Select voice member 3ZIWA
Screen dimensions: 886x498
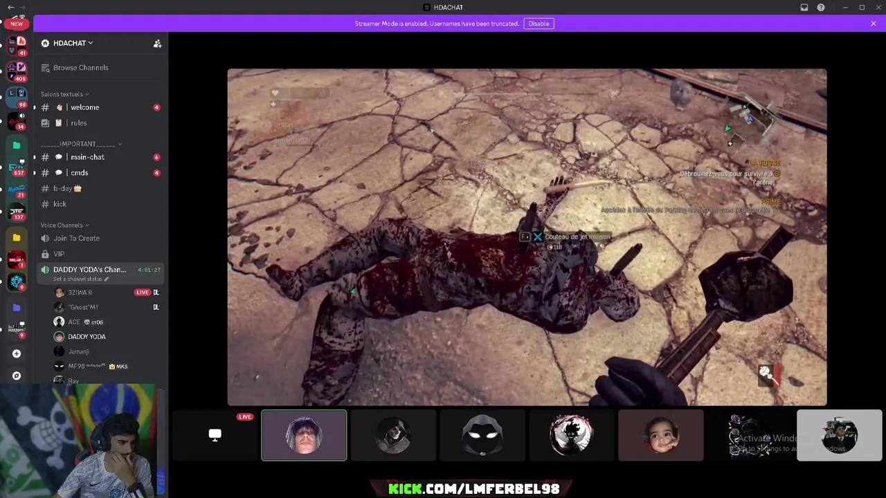106,293
